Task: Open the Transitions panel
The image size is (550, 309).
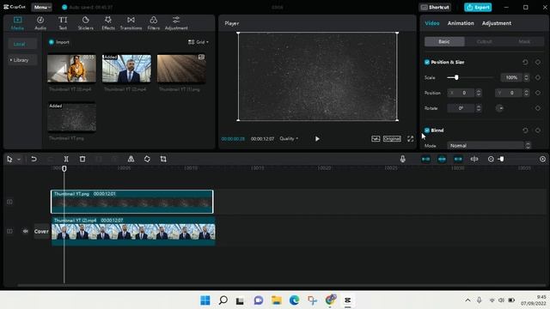Action: click(131, 23)
